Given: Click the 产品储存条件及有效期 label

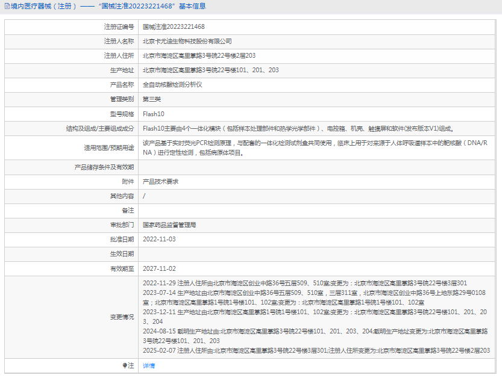Looking at the screenshot, I should [x=104, y=167].
